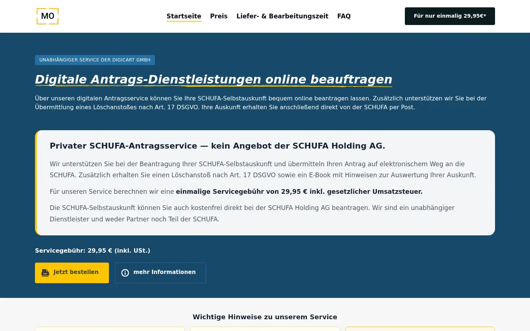Viewport: 530px width, 331px height.
Task: Click the info circle icon beside mehr Informationen
Action: (x=125, y=273)
